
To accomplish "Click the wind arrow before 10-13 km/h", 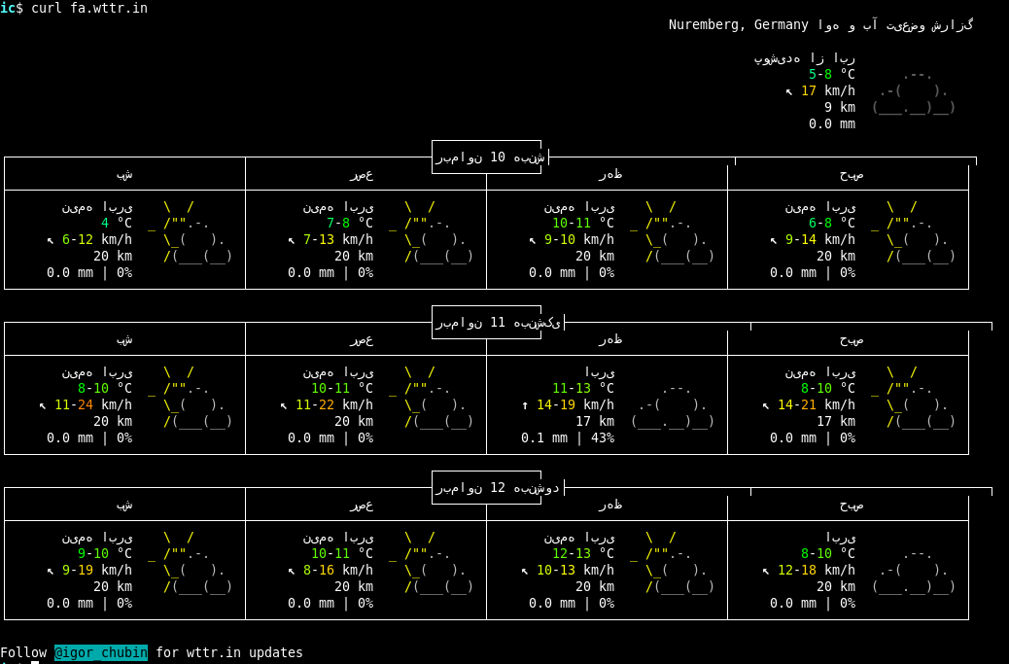I will click(525, 572).
